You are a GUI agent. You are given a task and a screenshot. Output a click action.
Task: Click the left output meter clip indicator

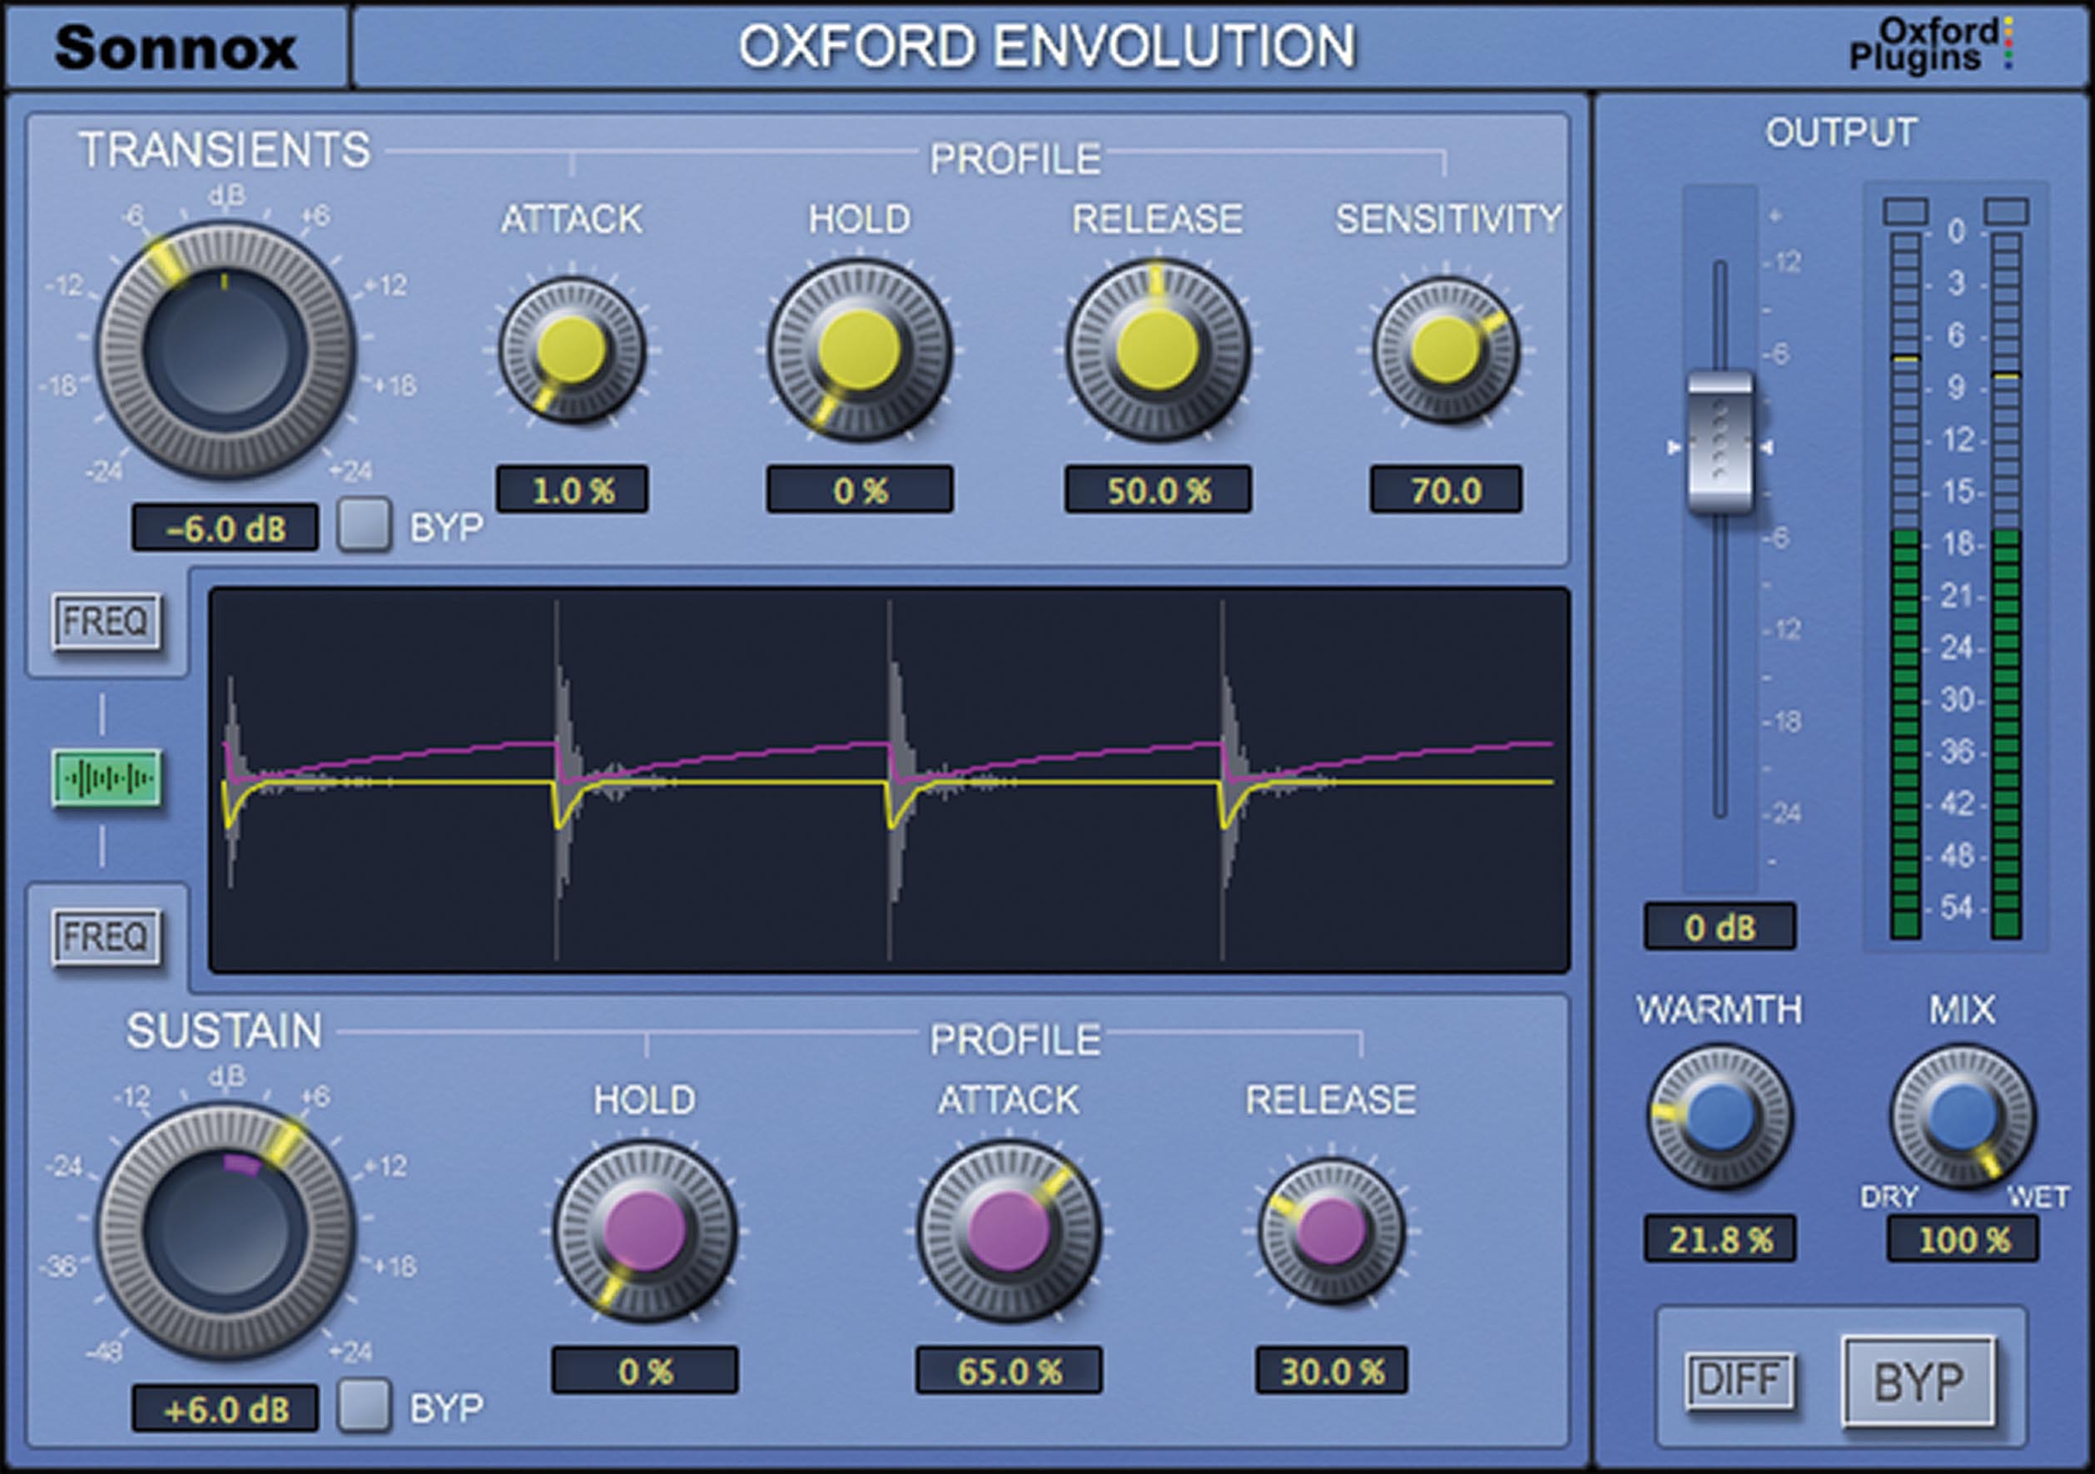pyautogui.click(x=1905, y=211)
